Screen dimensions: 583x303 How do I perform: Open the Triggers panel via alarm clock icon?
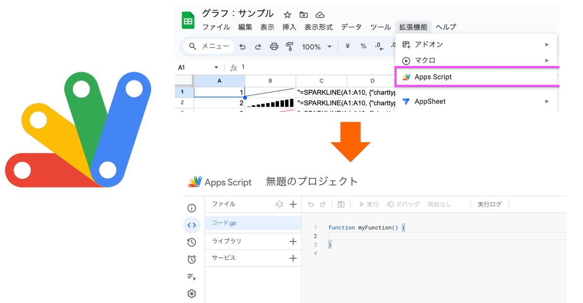(x=191, y=259)
